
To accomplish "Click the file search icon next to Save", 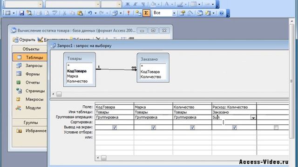I will pos(29,13).
